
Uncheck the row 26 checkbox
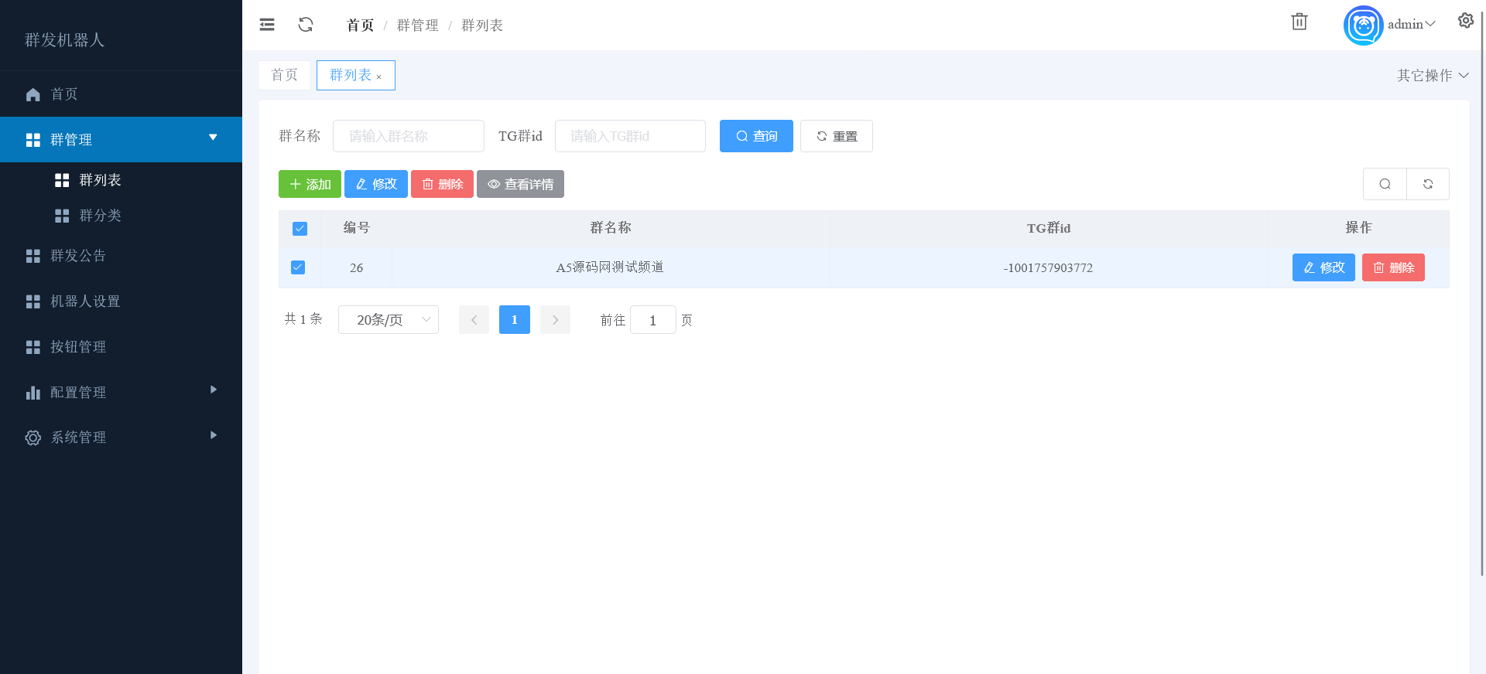(298, 267)
